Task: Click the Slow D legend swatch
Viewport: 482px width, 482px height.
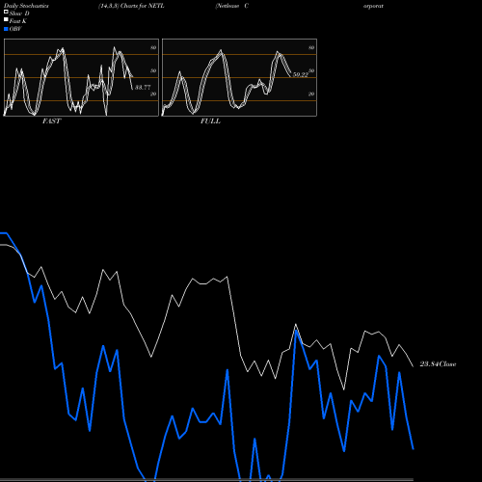Action: click(6, 12)
